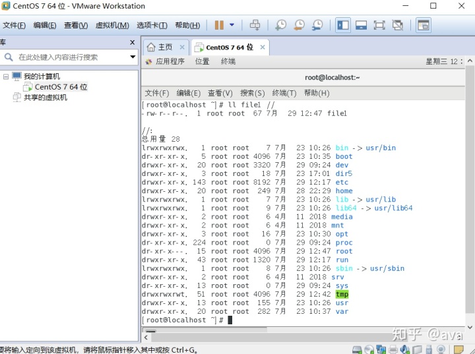Select CentOS 7 64 位 in library tree
The width and height of the screenshot is (475, 354).
(61, 87)
